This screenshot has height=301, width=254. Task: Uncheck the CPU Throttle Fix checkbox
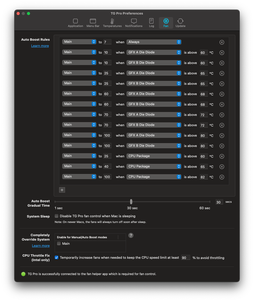click(57, 257)
